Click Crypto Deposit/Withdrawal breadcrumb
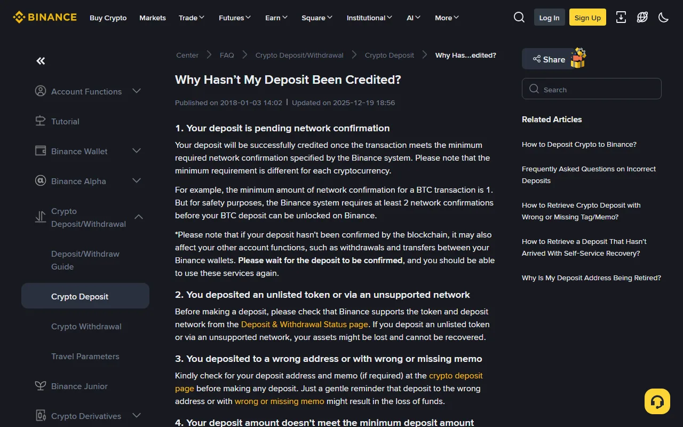The height and width of the screenshot is (427, 683). tap(299, 55)
